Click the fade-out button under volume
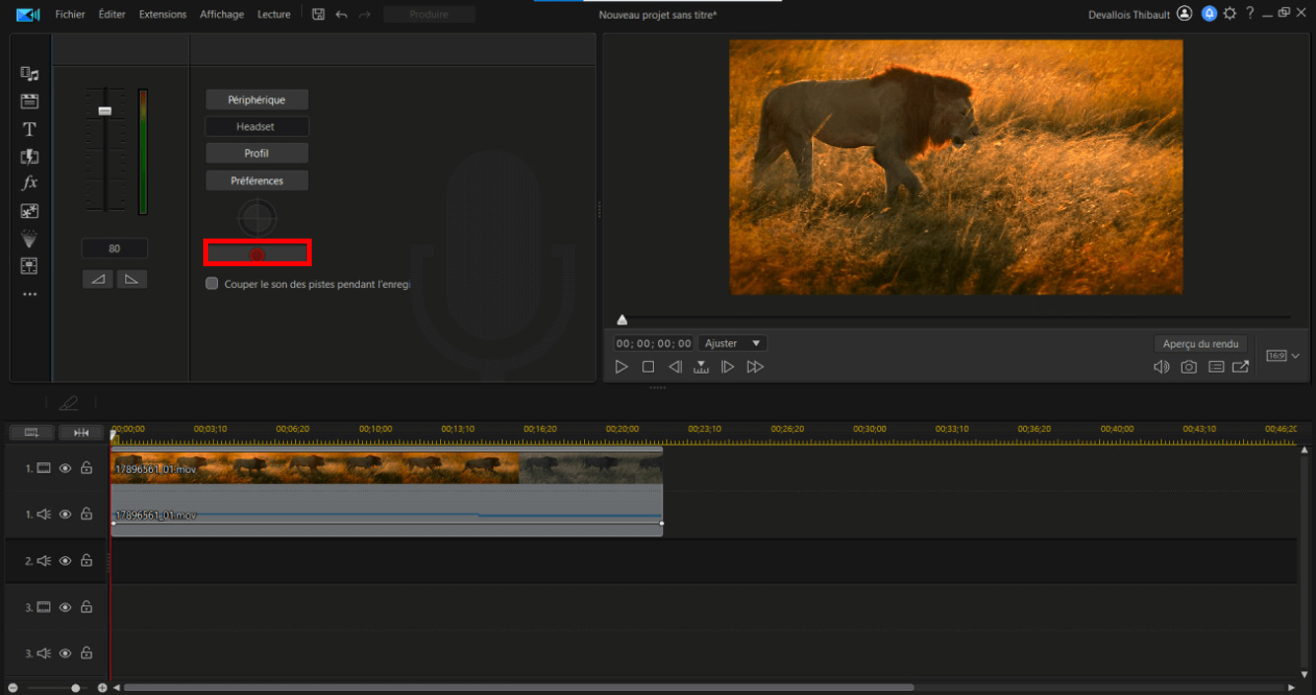Screen dimensions: 1316x695 (x=131, y=279)
